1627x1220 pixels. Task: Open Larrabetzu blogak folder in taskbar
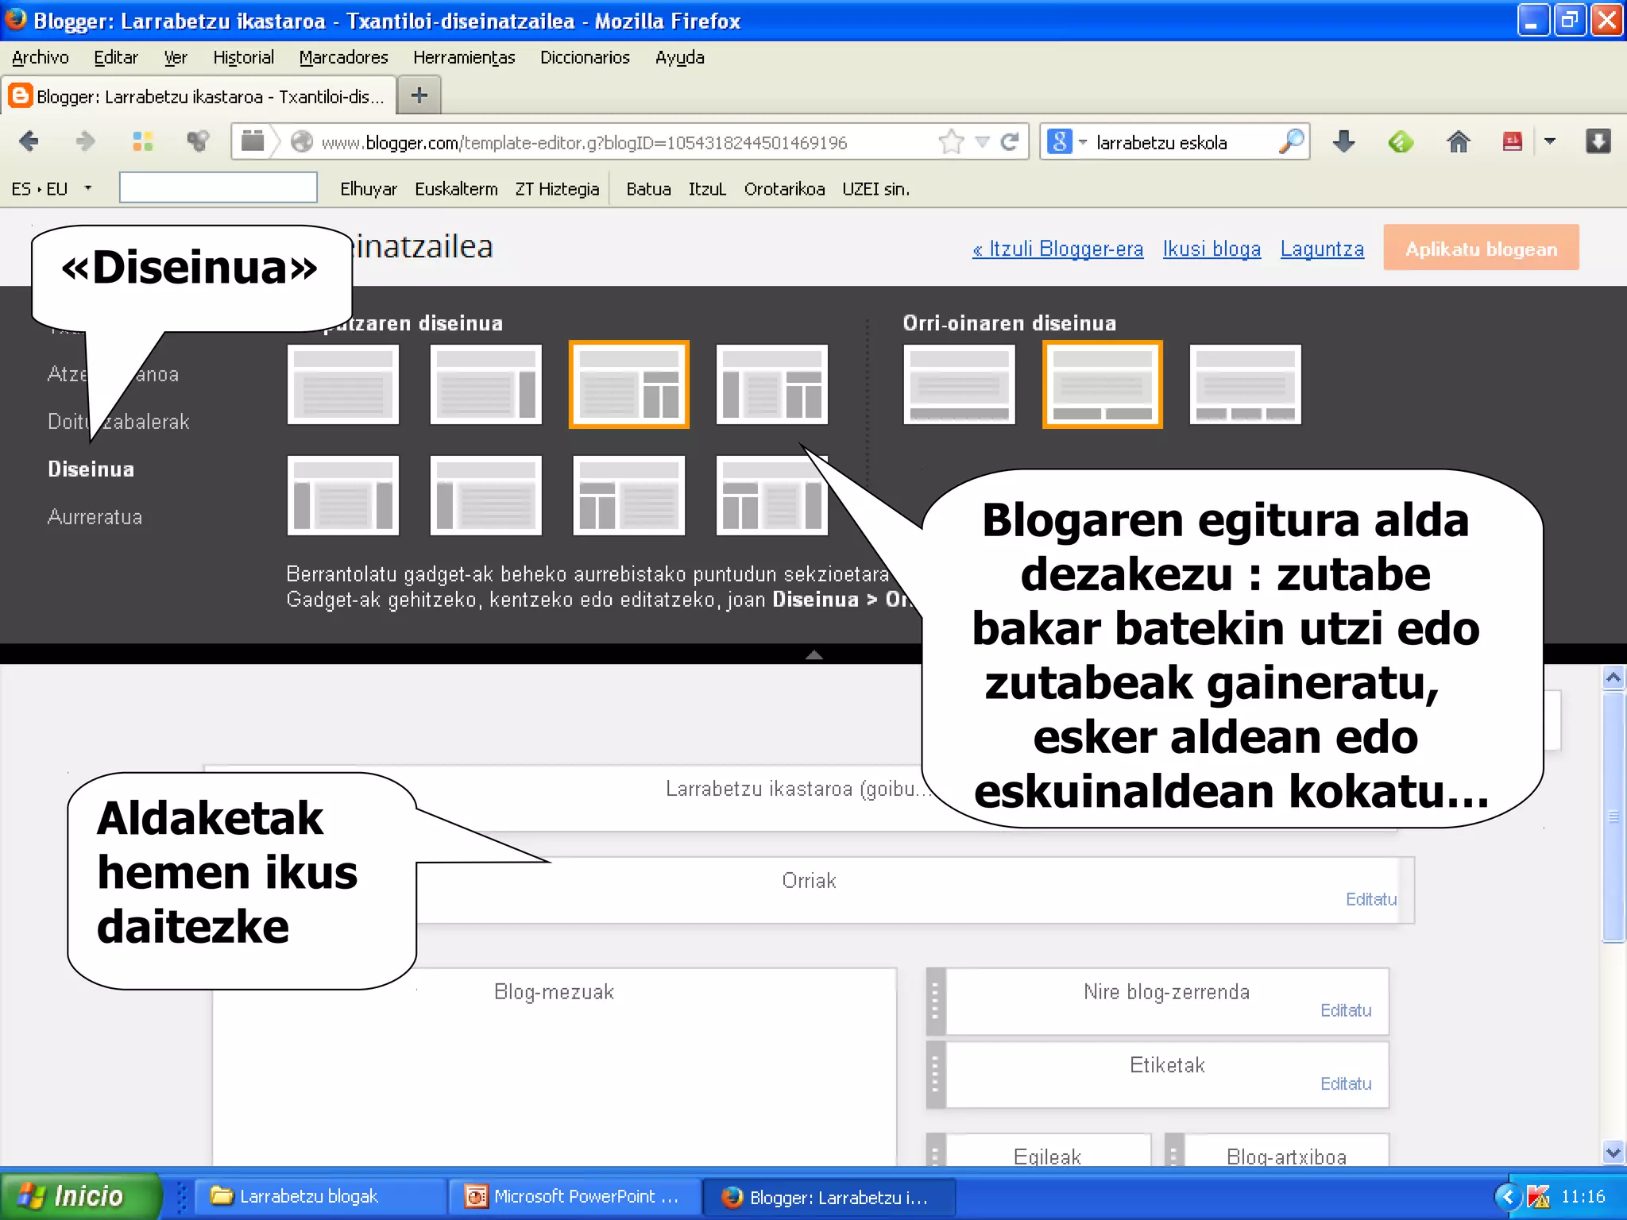pyautogui.click(x=321, y=1196)
